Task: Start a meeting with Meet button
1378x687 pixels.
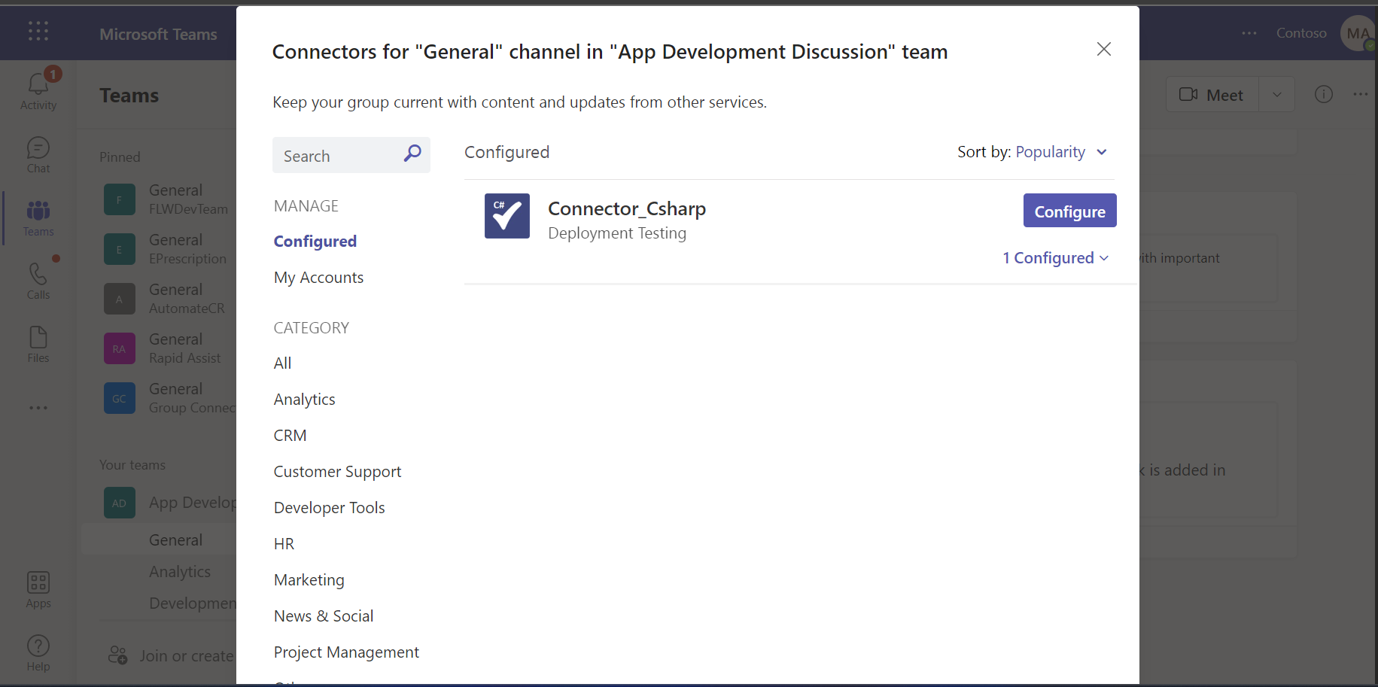Action: tap(1212, 94)
